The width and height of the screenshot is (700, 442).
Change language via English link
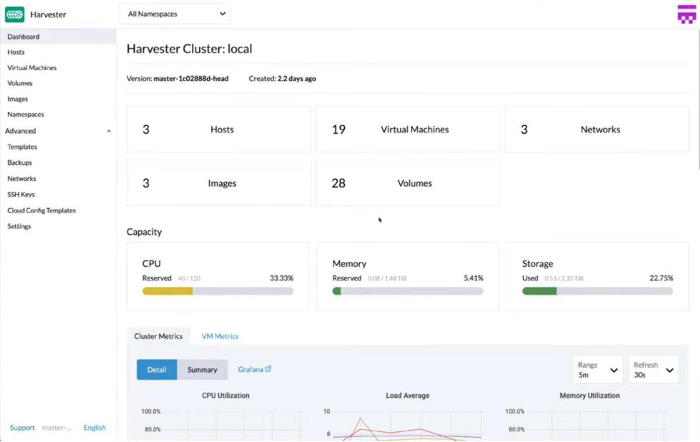(x=95, y=428)
